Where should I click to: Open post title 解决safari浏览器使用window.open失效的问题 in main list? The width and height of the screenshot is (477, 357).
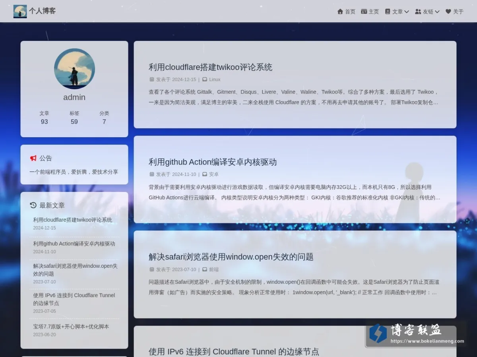pos(231,257)
